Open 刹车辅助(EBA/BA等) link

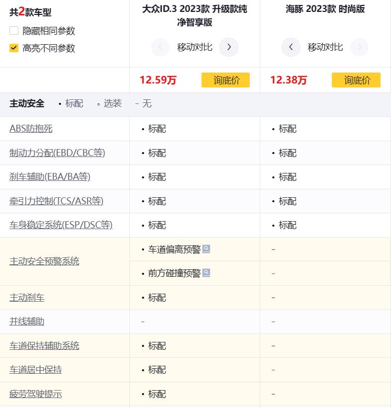pos(50,177)
